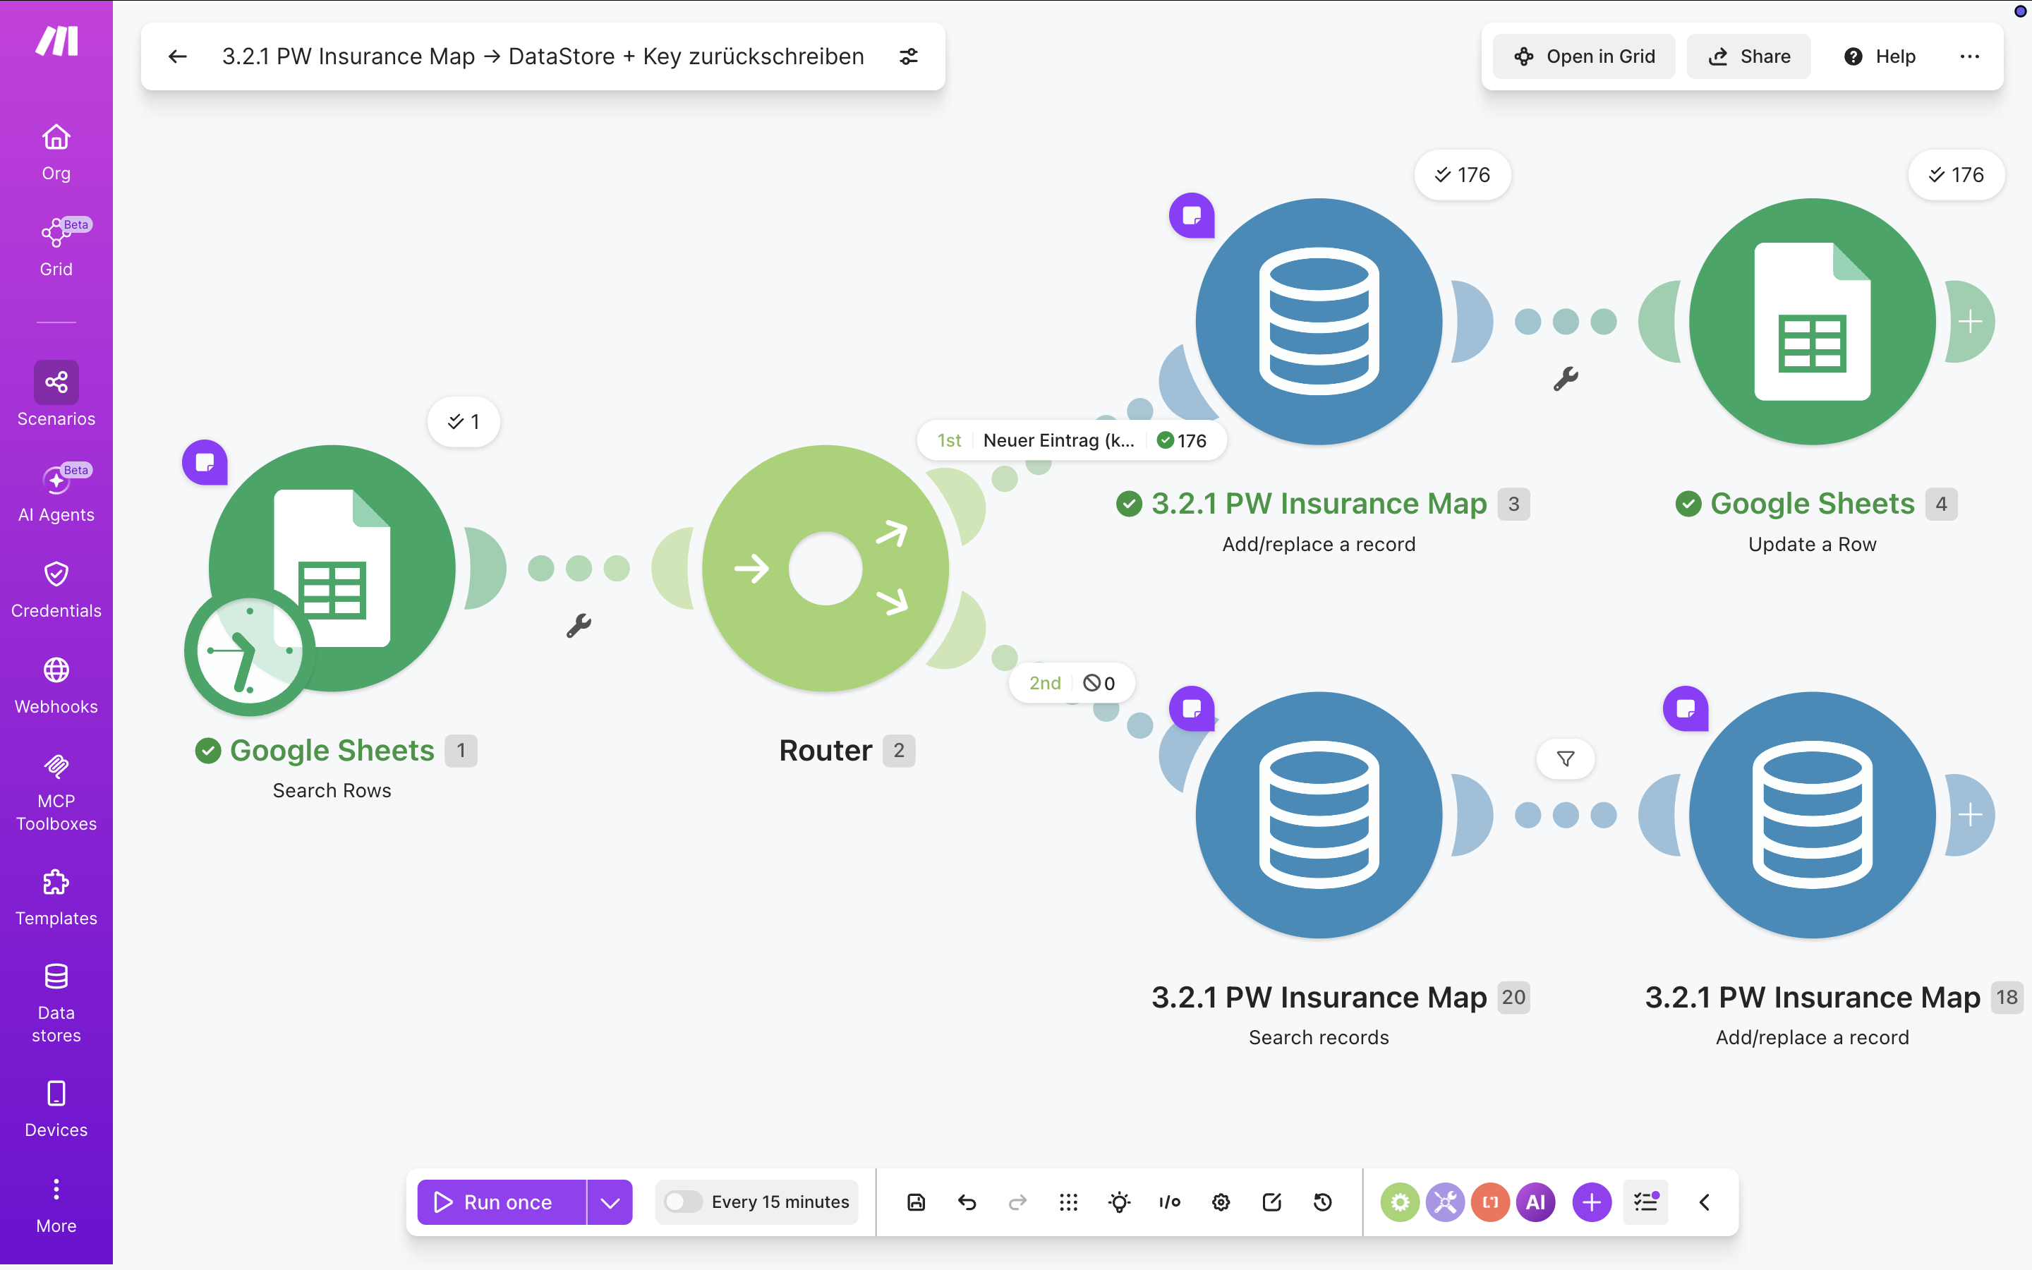Open the purple tools icon
The image size is (2032, 1270).
click(x=1445, y=1202)
